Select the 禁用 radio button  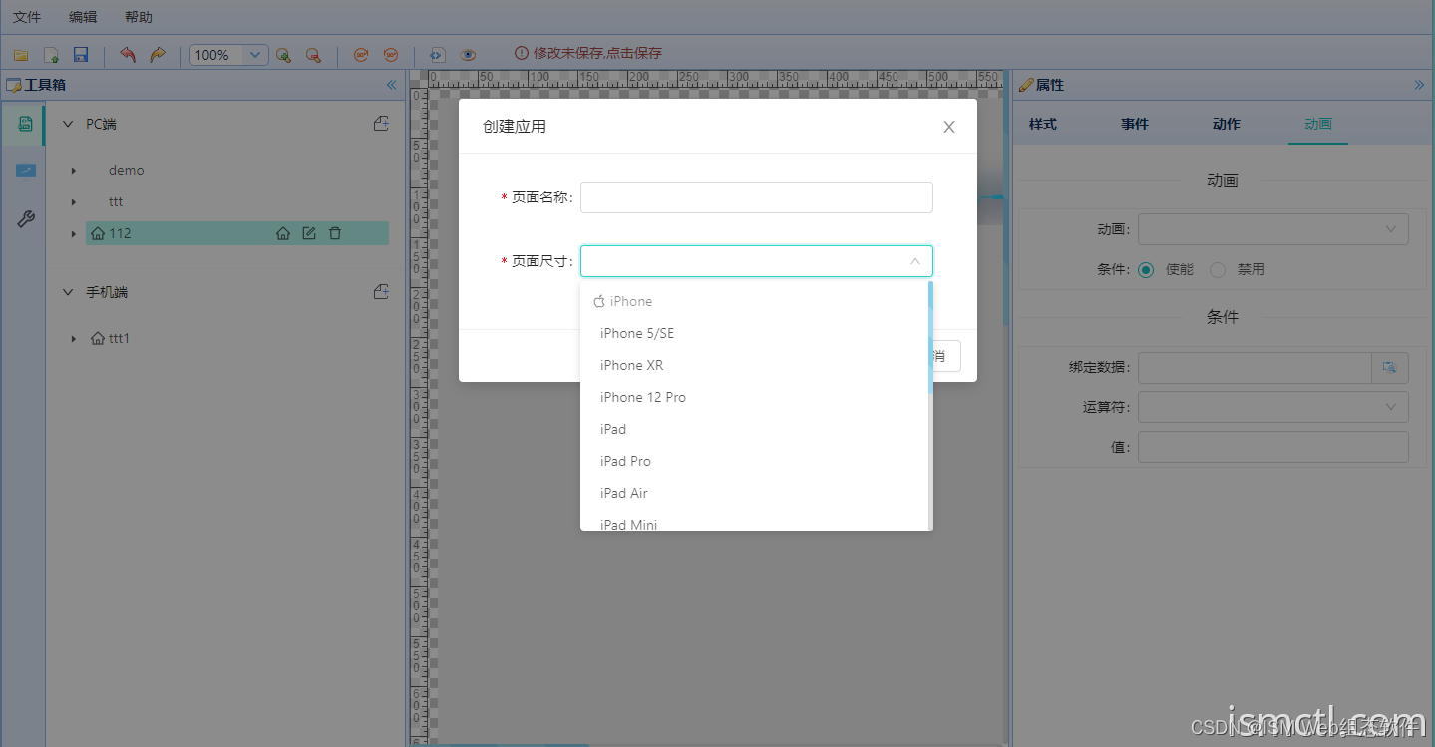1218,269
